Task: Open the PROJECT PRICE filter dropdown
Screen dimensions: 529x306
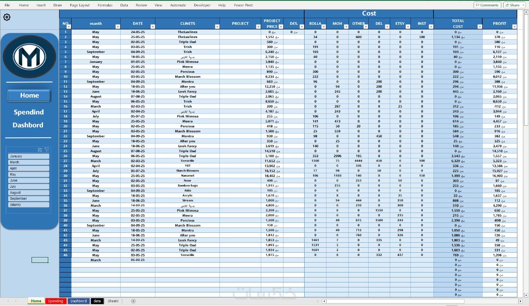Action: 281,26
